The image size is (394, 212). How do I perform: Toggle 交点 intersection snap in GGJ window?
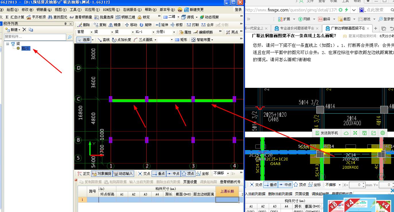coord(144,174)
